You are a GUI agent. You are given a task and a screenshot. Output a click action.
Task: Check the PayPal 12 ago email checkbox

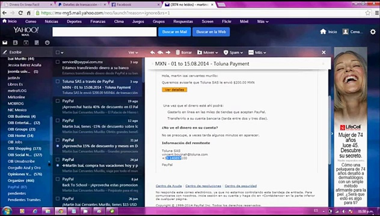pos(58,121)
